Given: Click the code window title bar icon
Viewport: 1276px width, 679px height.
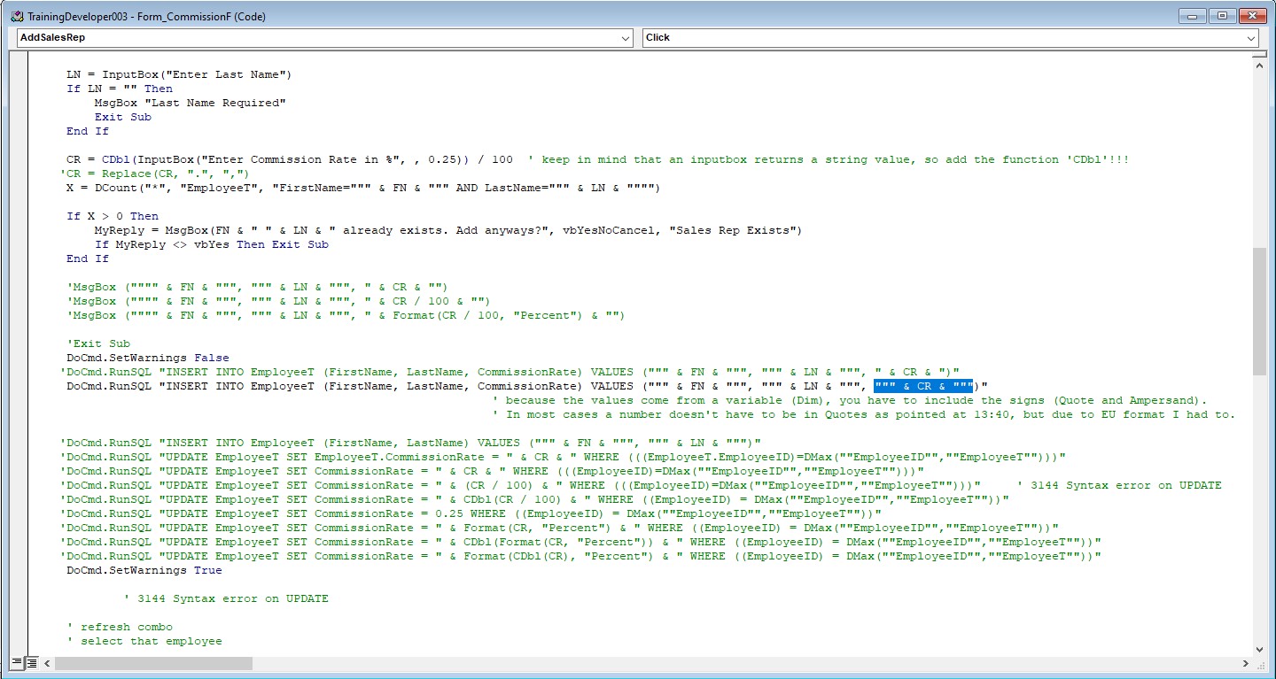Looking at the screenshot, I should [17, 16].
